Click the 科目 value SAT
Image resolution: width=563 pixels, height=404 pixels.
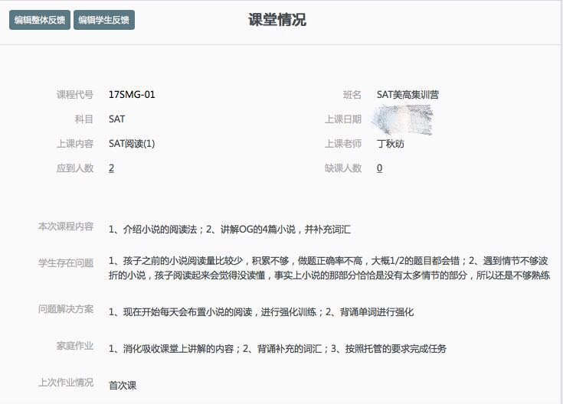tap(116, 119)
